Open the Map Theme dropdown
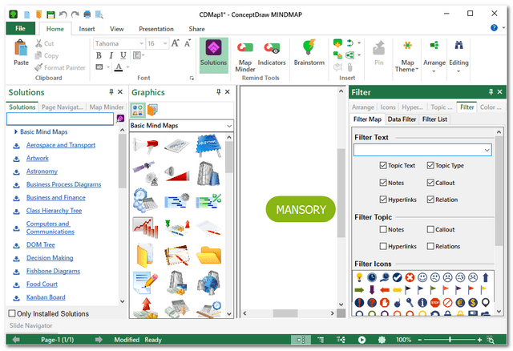This screenshot has width=513, height=351. (407, 56)
